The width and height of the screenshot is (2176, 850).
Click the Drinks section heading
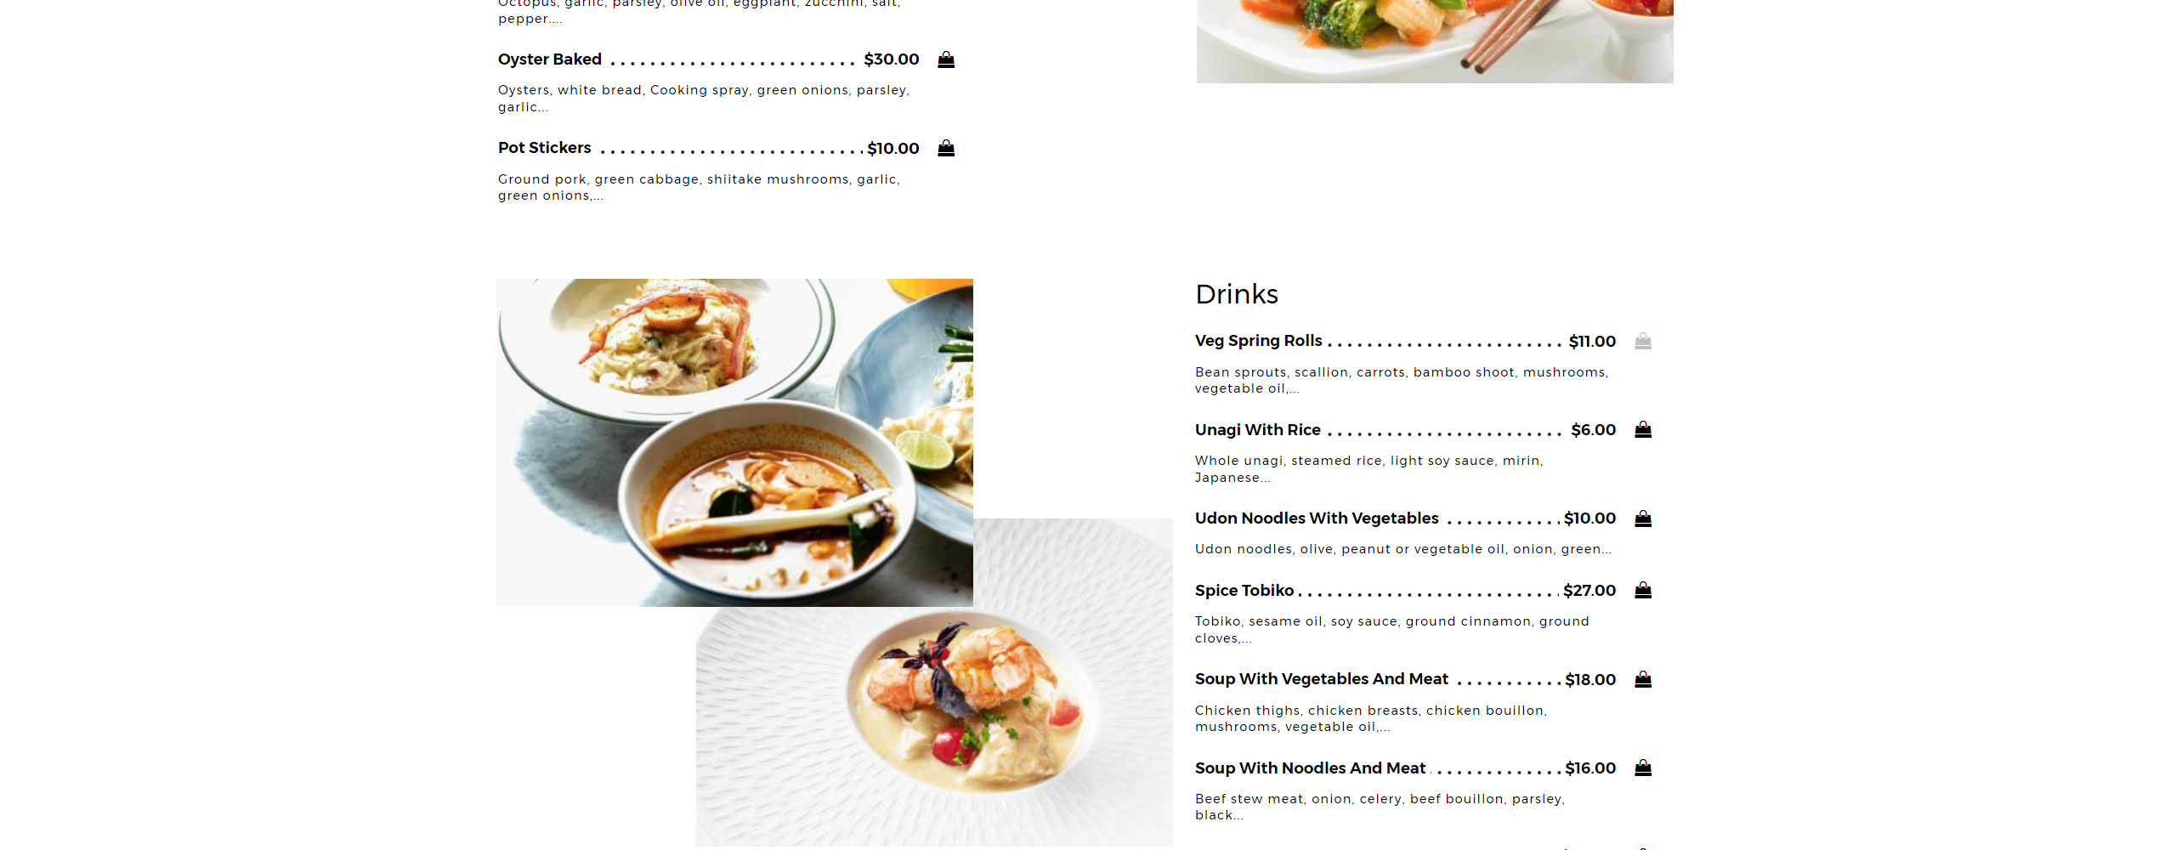pos(1237,294)
